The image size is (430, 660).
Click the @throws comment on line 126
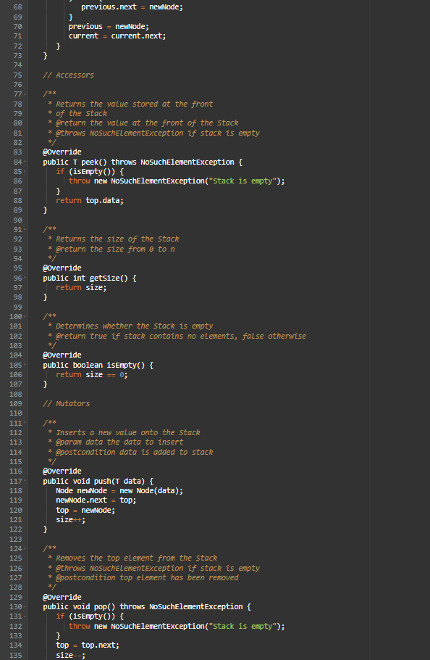click(158, 568)
